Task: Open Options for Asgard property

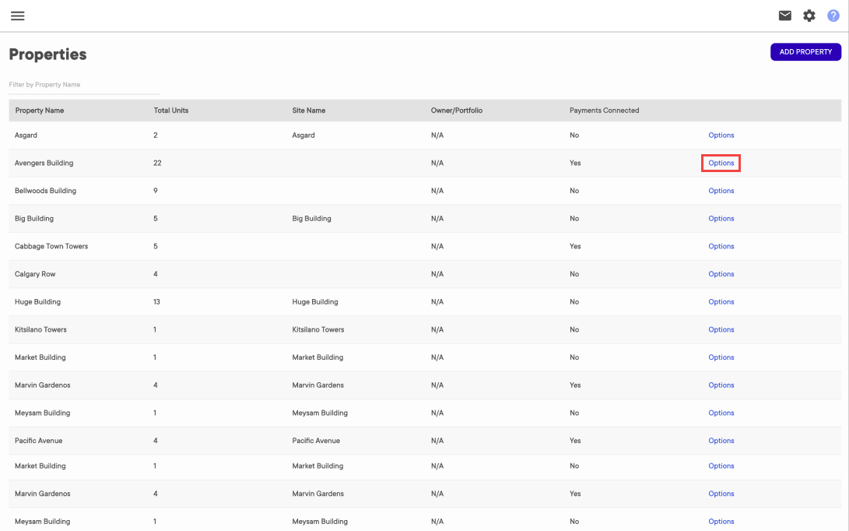Action: tap(721, 135)
